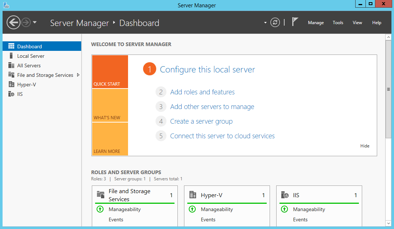The width and height of the screenshot is (394, 229).
Task: Select the LEARN MORE tile
Action: (110, 139)
